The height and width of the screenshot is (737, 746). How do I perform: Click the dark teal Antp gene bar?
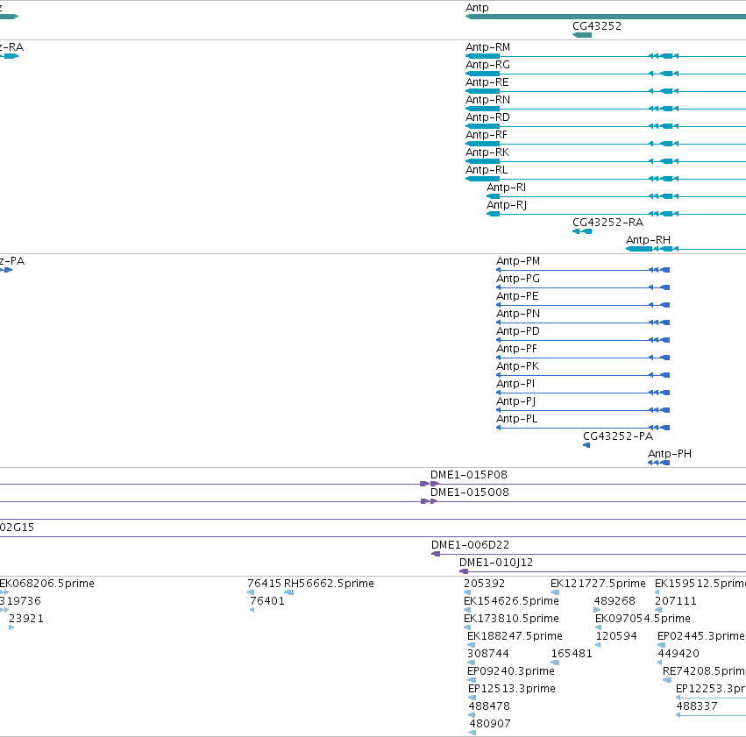tap(606, 17)
